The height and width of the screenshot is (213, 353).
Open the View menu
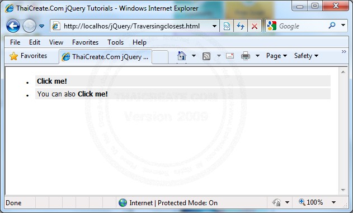point(56,42)
